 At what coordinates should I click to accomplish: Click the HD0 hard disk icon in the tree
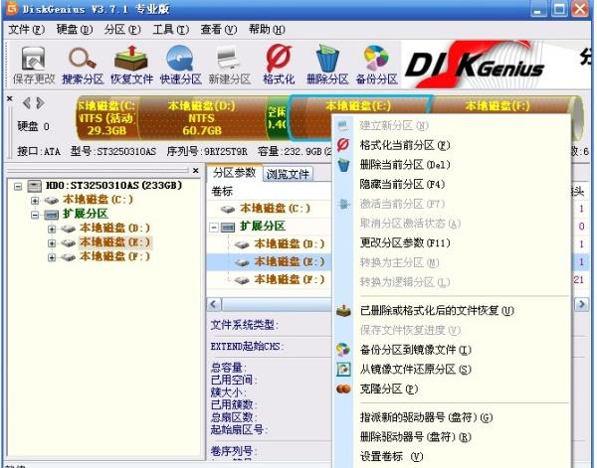click(x=35, y=186)
